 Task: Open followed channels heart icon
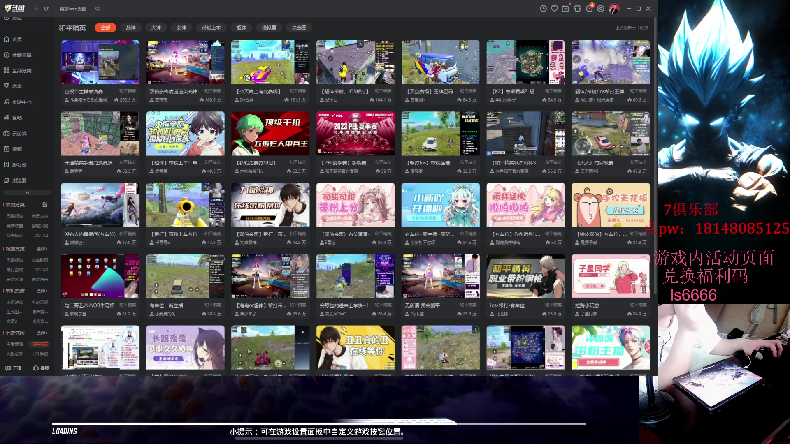(x=554, y=9)
